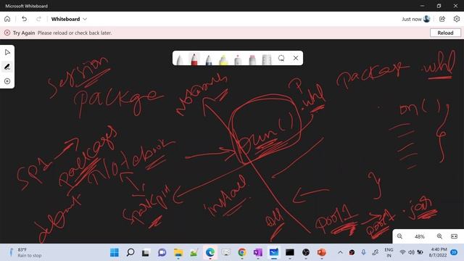Open the ENG IN language switcher

coord(389,252)
